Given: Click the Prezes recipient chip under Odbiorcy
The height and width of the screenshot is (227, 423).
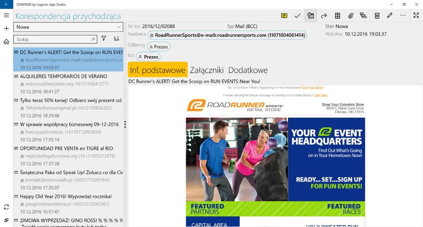Looking at the screenshot, I should click(x=159, y=47).
